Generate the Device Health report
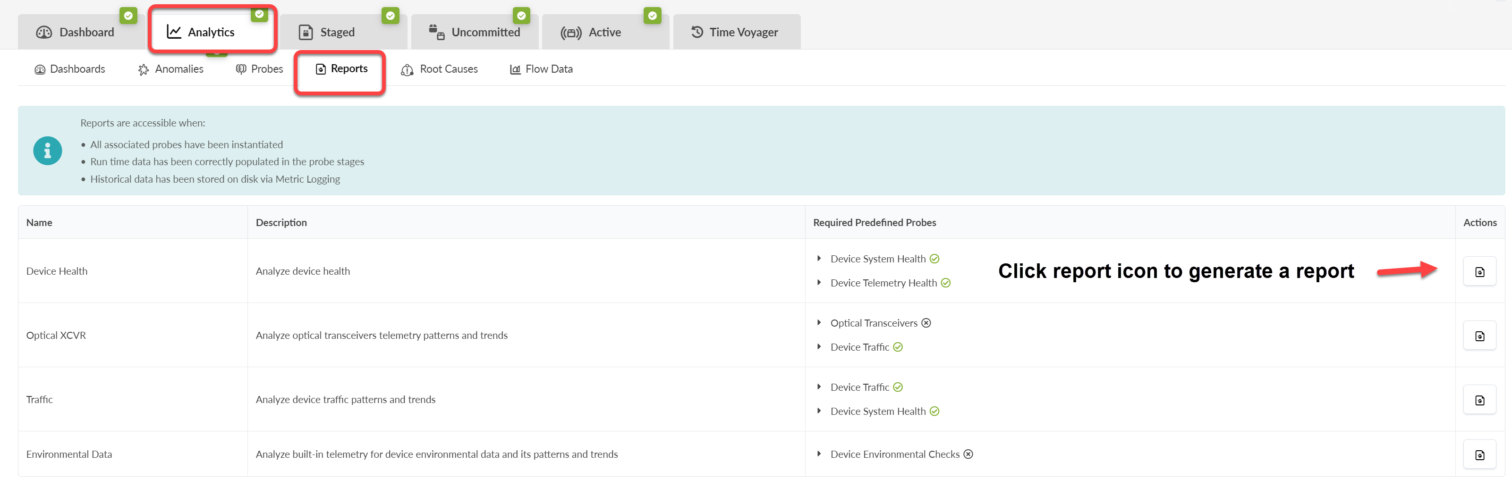 pyautogui.click(x=1479, y=271)
